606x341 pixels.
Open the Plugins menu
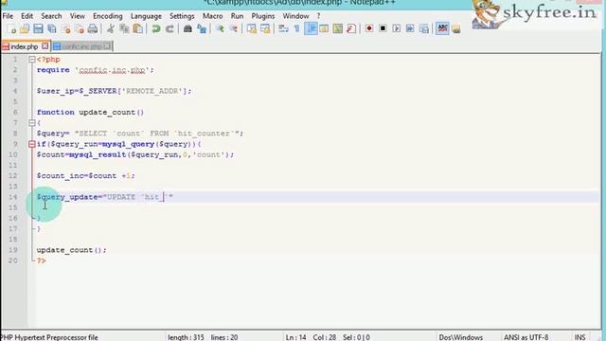(263, 16)
